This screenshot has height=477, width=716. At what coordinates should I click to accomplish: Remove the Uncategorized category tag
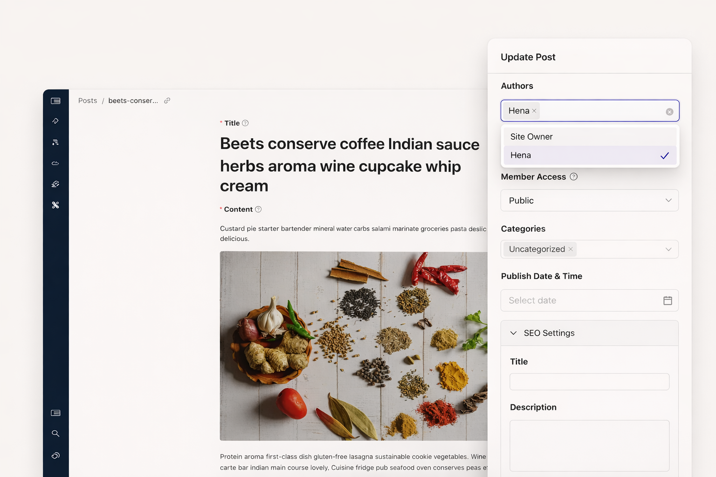[x=571, y=249]
